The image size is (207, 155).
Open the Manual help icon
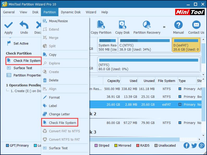pyautogui.click(x=178, y=25)
